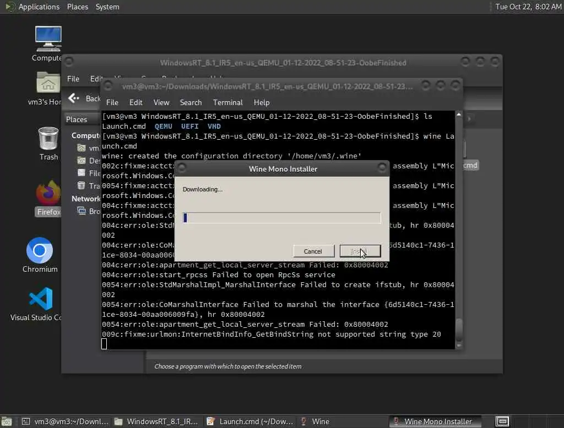
Task: Click the clock in the top panel
Action: pyautogui.click(x=528, y=7)
